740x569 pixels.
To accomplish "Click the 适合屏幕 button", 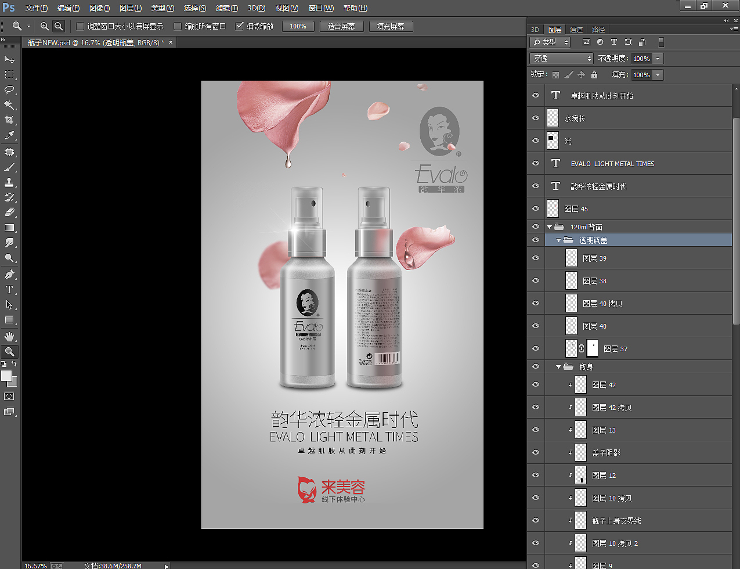I will pyautogui.click(x=341, y=26).
